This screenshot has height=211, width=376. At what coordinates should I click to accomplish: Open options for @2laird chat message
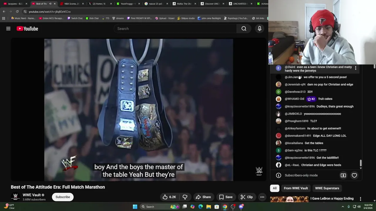coord(355,68)
